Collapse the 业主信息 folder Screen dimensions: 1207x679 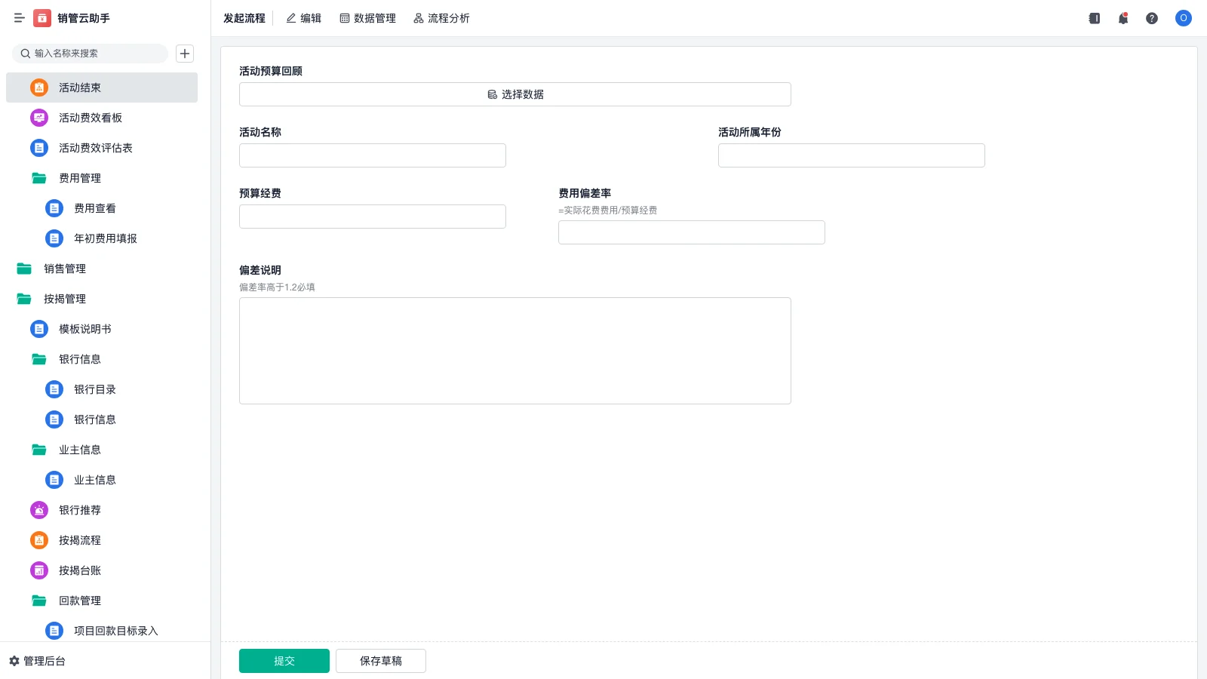(80, 450)
